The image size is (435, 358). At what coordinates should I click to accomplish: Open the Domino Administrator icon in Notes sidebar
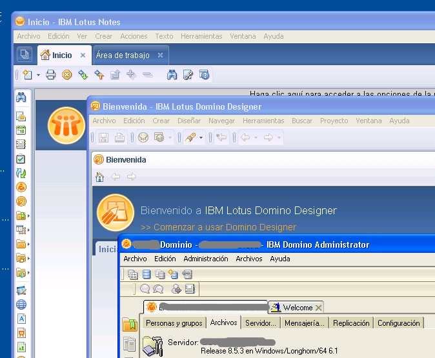21,187
